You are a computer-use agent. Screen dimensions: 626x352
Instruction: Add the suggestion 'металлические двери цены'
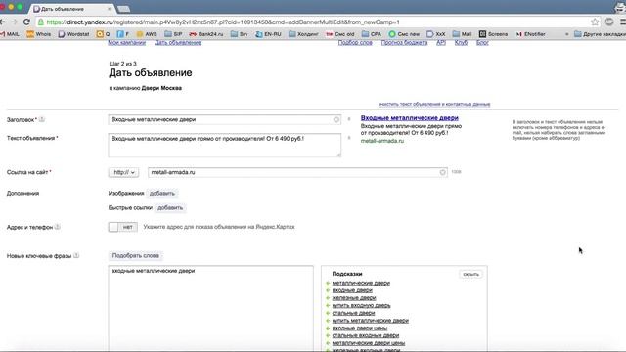(x=369, y=343)
